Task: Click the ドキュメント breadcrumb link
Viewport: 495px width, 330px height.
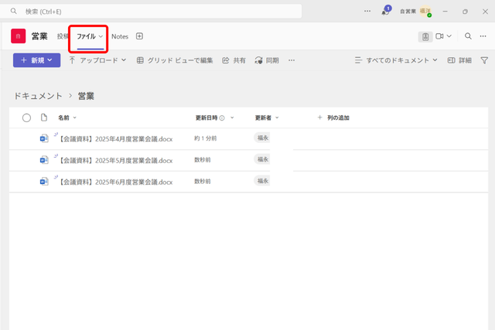Action: coord(37,96)
